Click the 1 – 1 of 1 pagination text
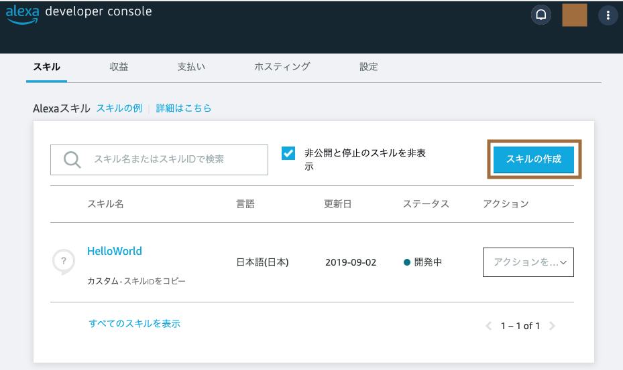 520,326
